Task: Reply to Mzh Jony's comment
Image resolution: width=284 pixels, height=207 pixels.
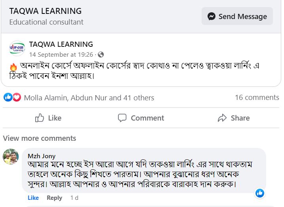Action: click(x=54, y=197)
